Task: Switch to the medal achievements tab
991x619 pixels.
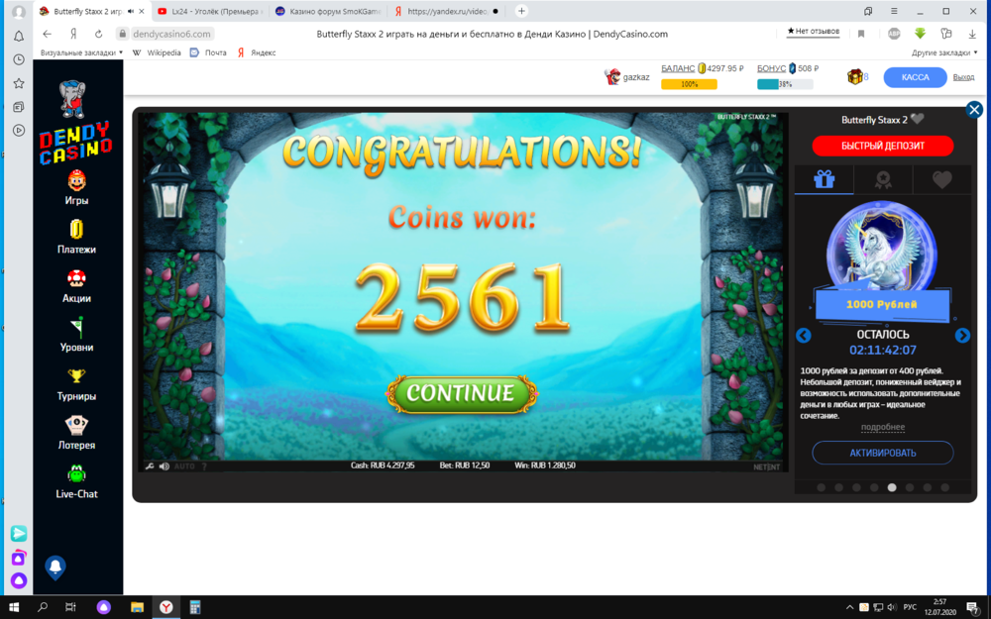Action: point(883,180)
